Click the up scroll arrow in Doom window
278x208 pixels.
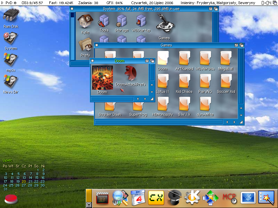152,85
